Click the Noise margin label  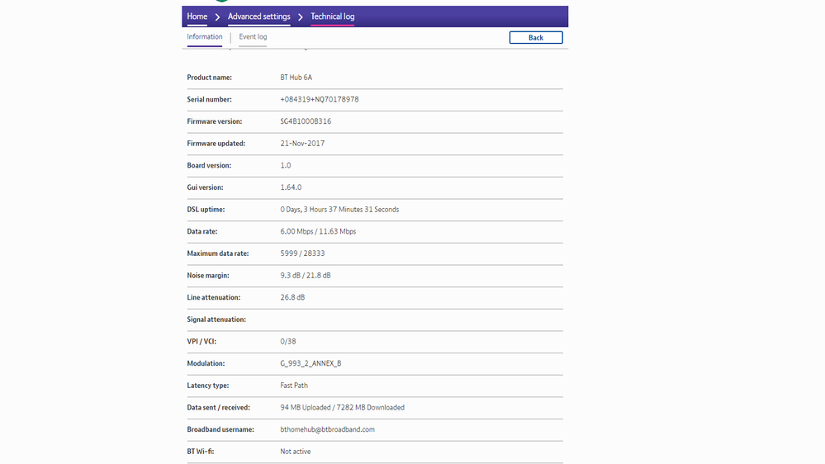click(x=208, y=276)
